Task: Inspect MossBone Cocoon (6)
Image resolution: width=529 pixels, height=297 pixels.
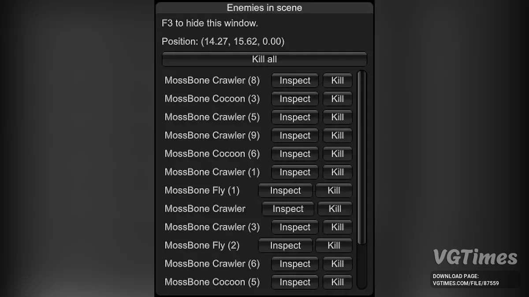Action: click(x=294, y=154)
